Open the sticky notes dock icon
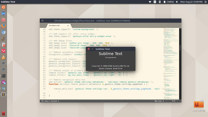The image size is (208, 117). pos(3,88)
